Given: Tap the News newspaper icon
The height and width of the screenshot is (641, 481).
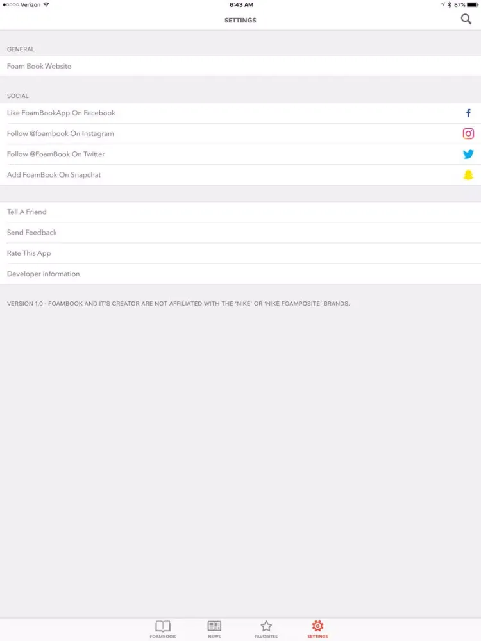Looking at the screenshot, I should (x=214, y=626).
